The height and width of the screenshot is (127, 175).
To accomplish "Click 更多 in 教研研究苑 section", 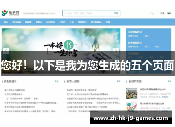I will click(x=169, y=81).
